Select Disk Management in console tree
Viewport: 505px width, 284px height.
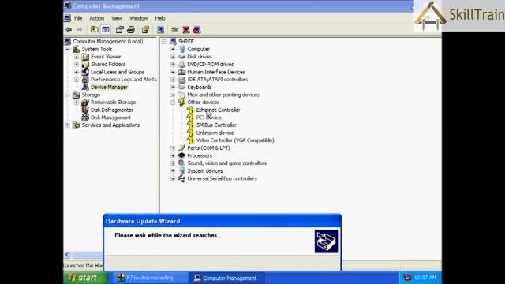(x=110, y=118)
